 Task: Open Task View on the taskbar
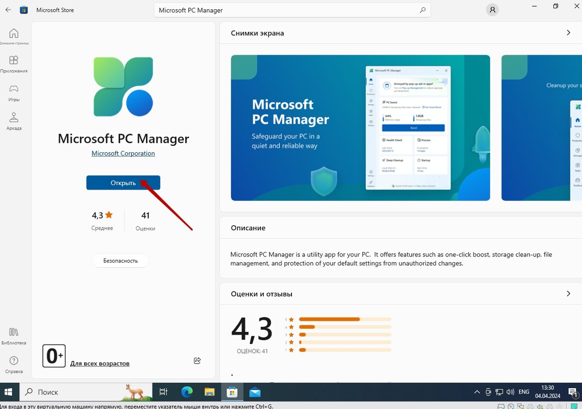click(x=163, y=392)
